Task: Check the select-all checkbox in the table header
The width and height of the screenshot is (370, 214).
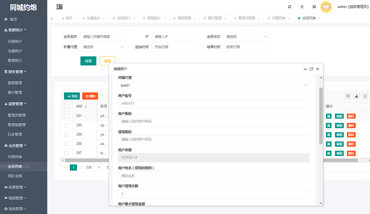Action: point(66,106)
